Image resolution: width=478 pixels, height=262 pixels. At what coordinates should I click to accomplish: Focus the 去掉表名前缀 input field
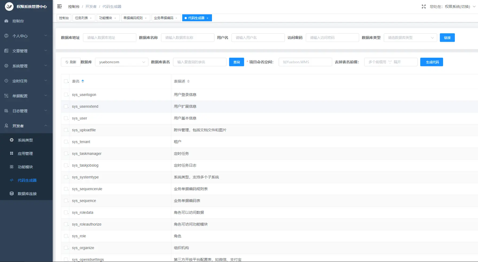pyautogui.click(x=391, y=62)
